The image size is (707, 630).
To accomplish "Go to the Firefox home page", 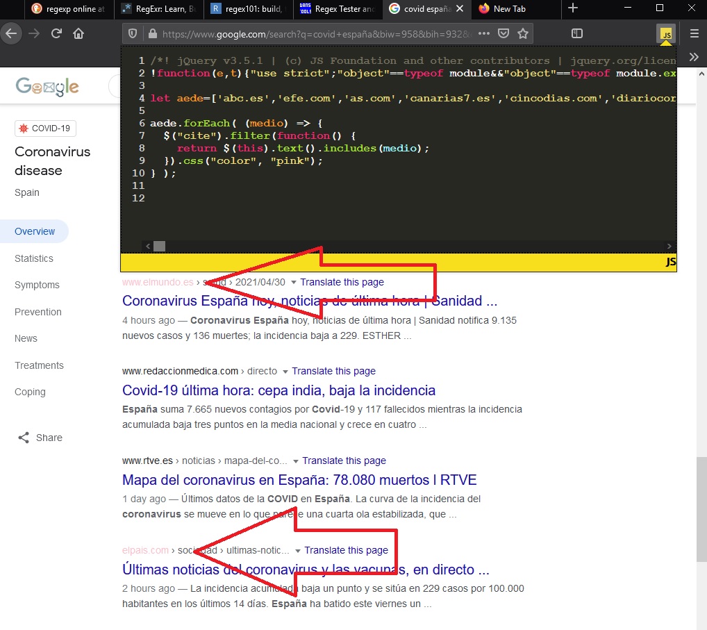I will point(78,33).
